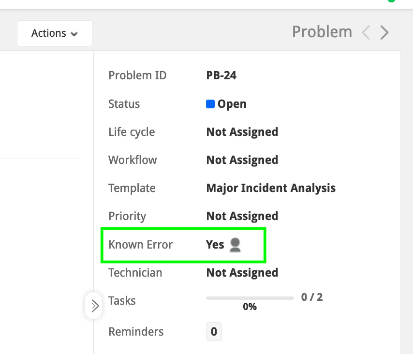Edit the Priority Not Assigned value
The image size is (413, 354).
coord(242,216)
